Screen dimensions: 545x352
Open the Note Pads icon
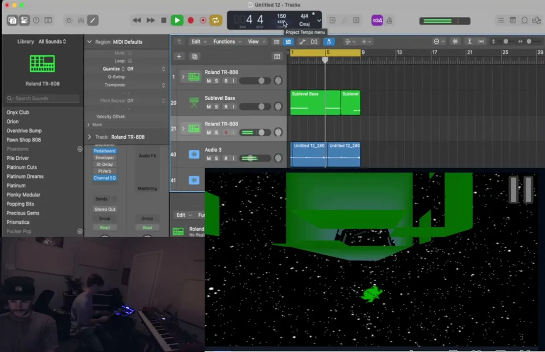point(513,20)
